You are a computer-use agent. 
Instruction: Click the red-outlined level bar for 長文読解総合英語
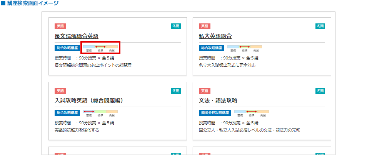(100, 48)
